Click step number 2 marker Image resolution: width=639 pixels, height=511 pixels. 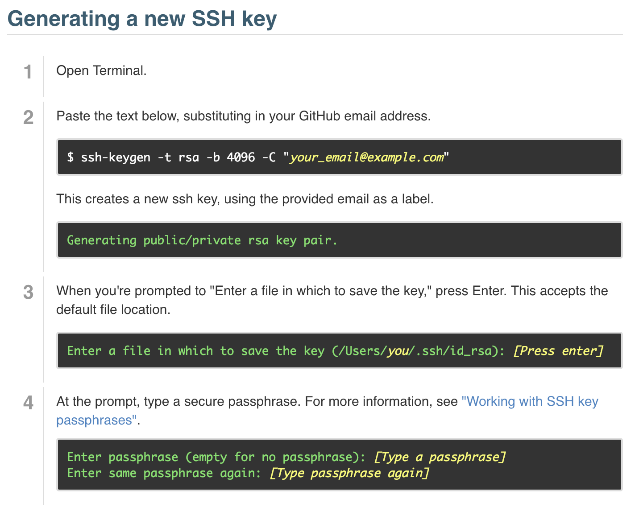click(28, 117)
